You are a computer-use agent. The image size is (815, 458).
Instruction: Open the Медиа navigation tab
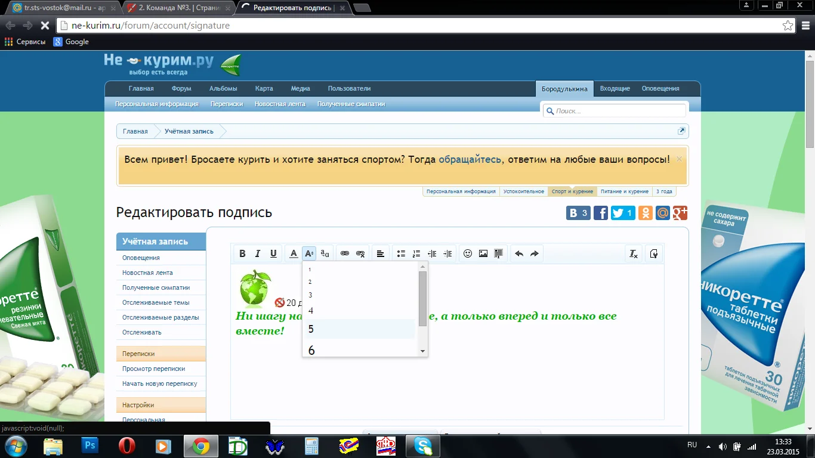pos(301,88)
